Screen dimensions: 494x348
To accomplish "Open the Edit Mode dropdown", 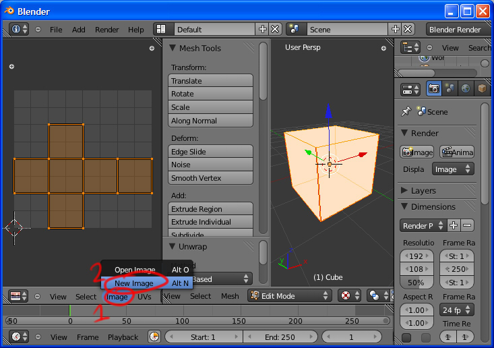I will click(x=290, y=296).
